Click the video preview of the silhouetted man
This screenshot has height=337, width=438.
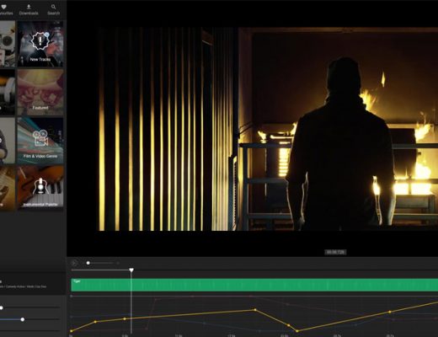268,129
